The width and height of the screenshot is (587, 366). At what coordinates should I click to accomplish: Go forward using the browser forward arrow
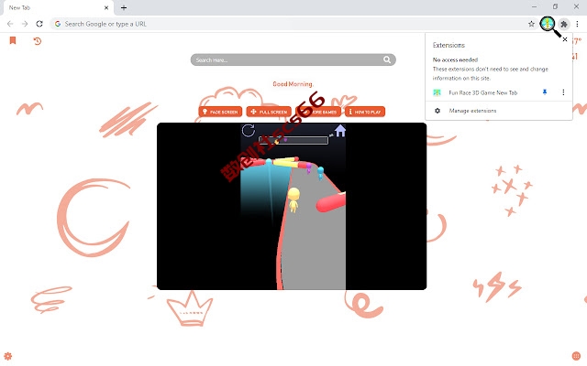[25, 24]
